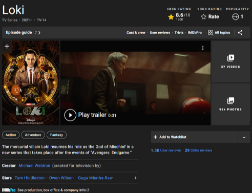View 29 Critic reviews
This screenshot has width=252, height=193.
pos(198,151)
